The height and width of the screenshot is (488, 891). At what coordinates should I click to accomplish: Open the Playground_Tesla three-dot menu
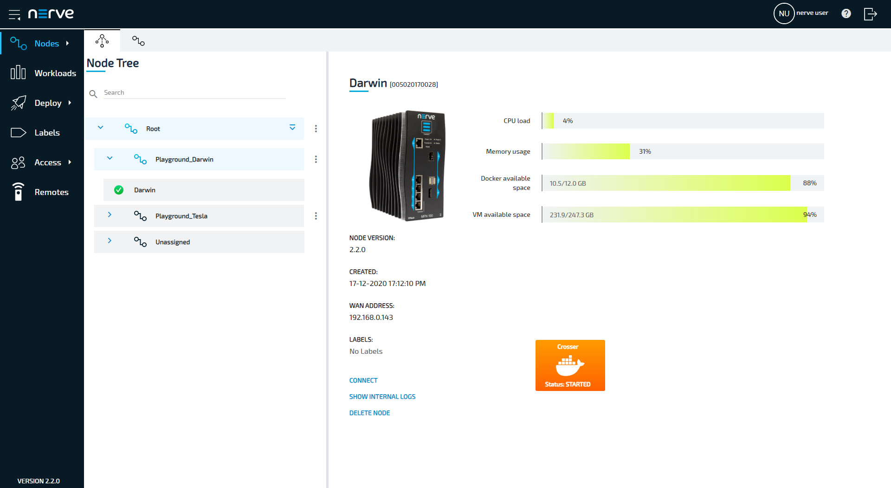click(x=316, y=216)
